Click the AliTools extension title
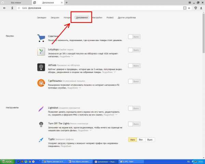 coord(52,65)
